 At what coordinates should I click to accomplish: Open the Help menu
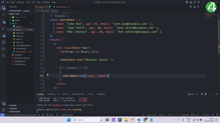[54, 2]
